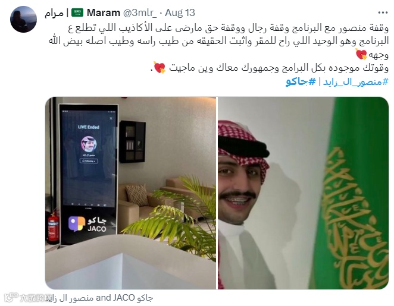This screenshot has width=394, height=306.
Task: Open the three-dots more options menu
Action: [383, 12]
